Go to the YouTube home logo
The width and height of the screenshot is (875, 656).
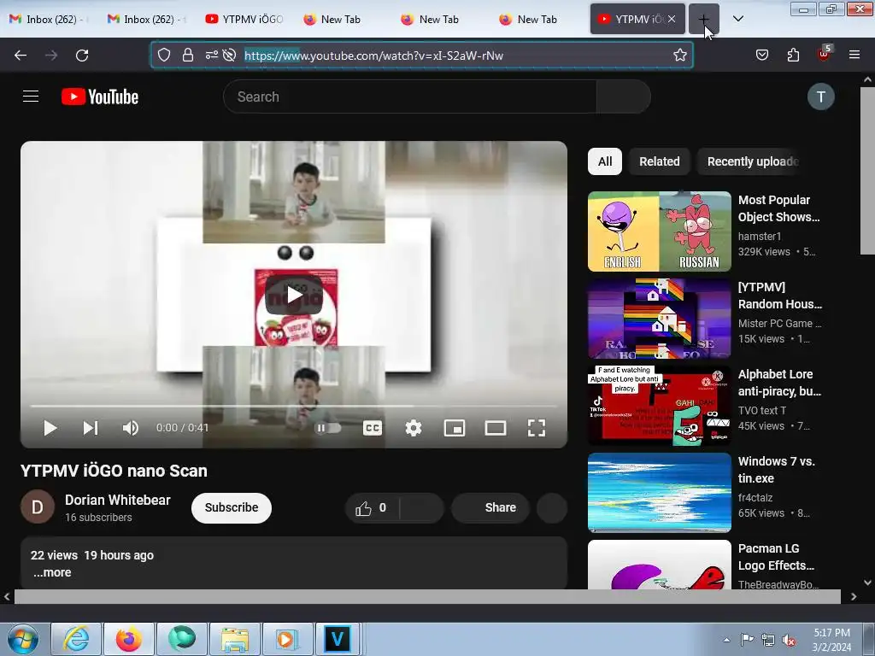click(100, 97)
